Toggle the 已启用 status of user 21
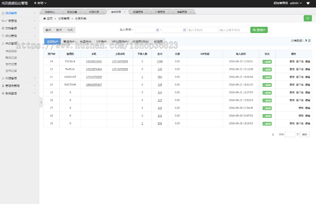Viewport: 316px width, 204px height. tap(267, 77)
